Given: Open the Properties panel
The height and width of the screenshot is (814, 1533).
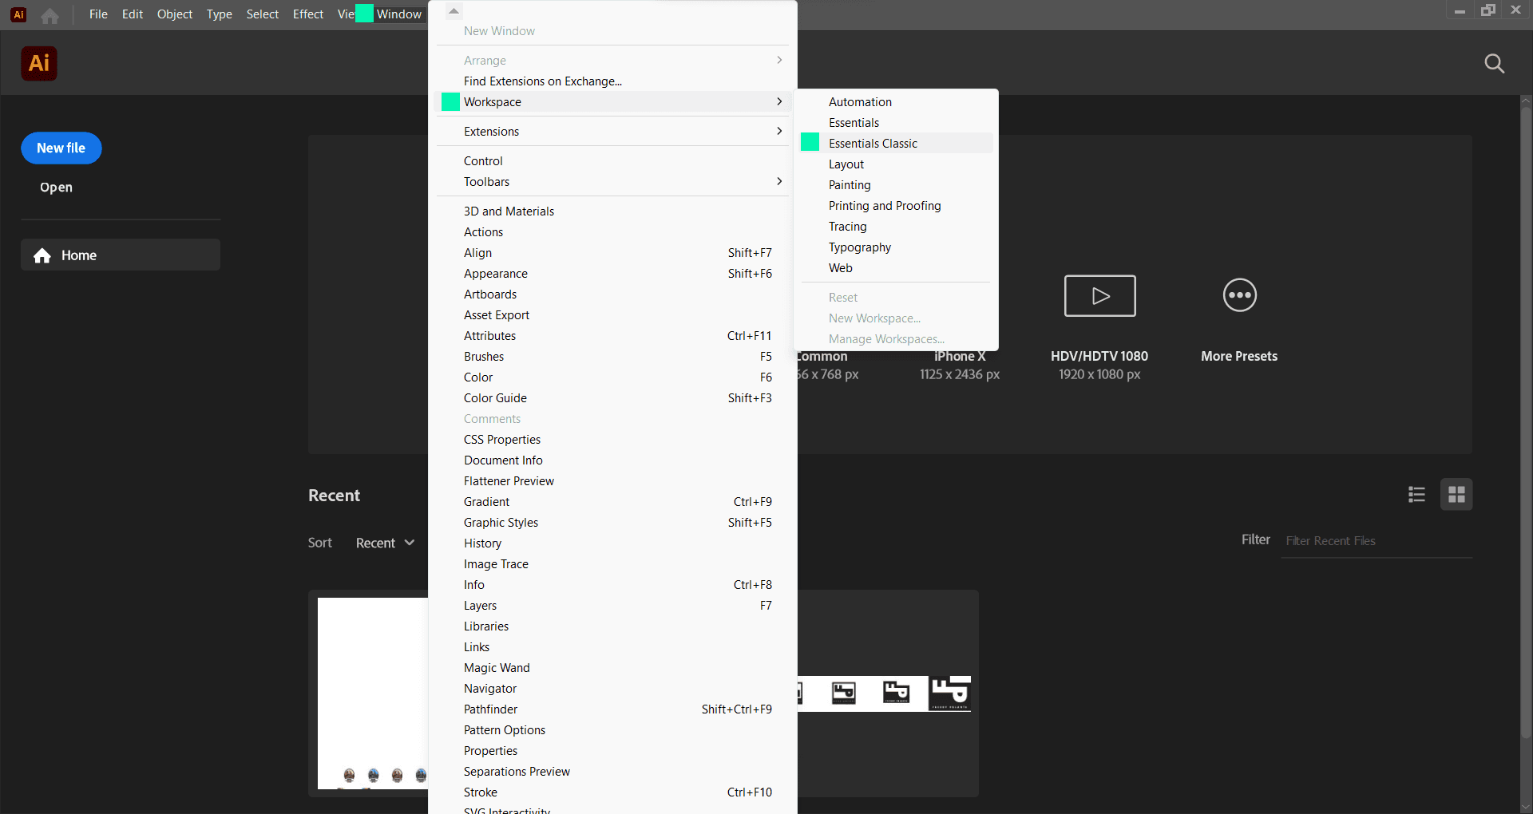Looking at the screenshot, I should point(613,750).
